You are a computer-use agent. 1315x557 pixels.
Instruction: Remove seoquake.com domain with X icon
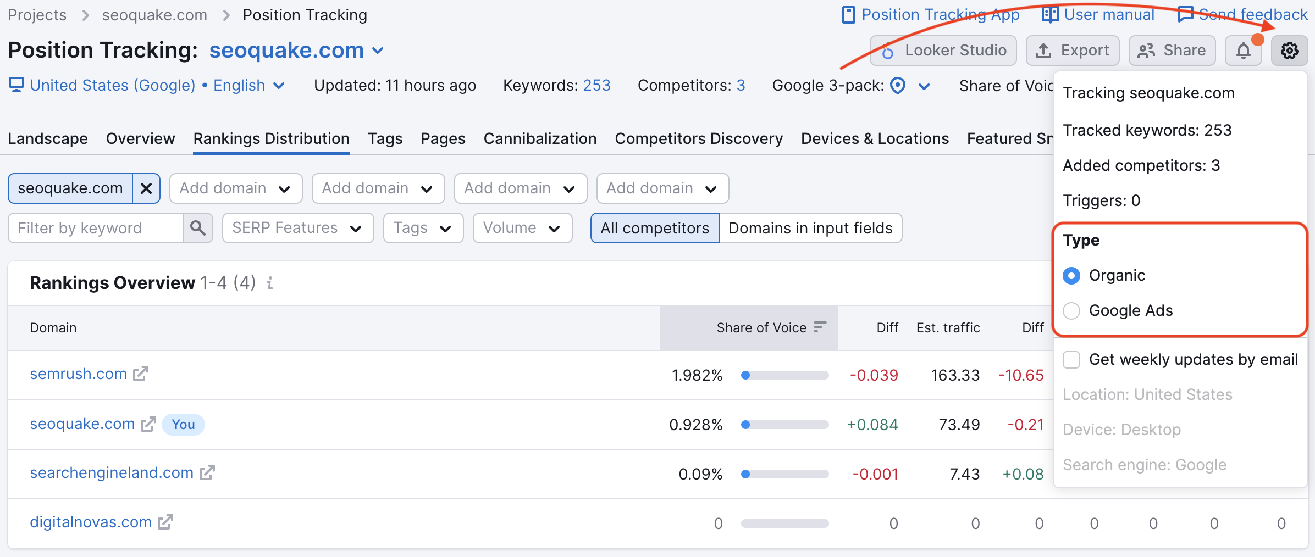pyautogui.click(x=146, y=188)
